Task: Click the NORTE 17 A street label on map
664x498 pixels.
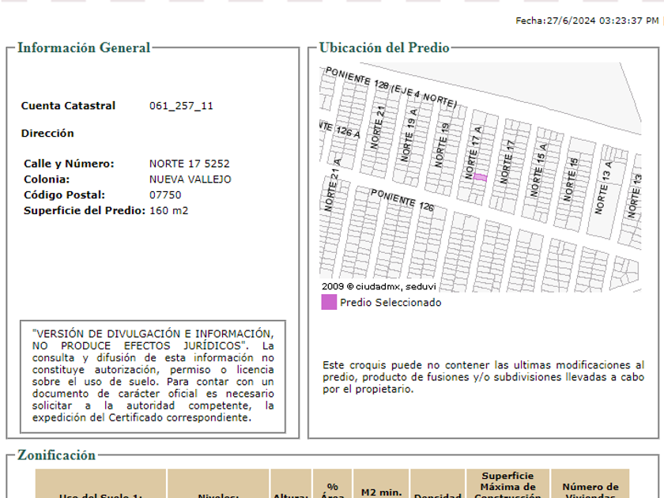Action: coord(473,151)
